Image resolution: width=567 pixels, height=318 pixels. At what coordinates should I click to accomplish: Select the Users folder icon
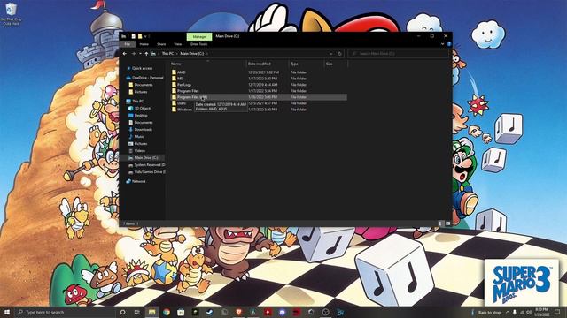pos(174,103)
